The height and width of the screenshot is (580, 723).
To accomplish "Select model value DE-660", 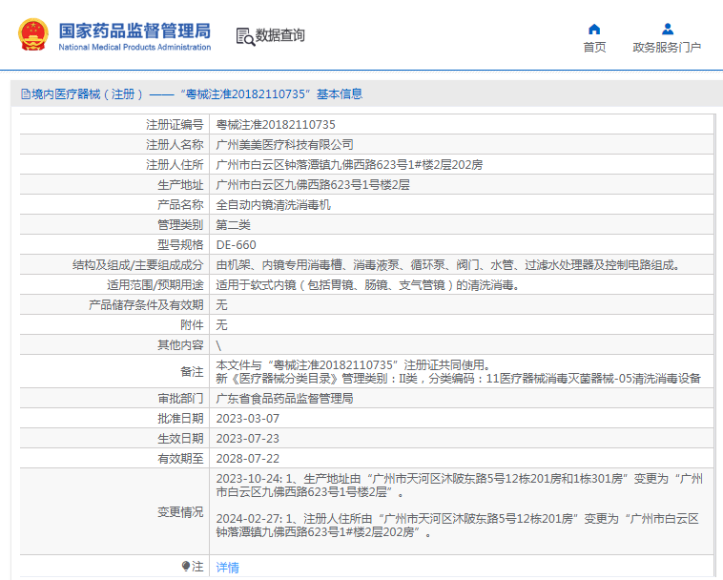I will [237, 245].
